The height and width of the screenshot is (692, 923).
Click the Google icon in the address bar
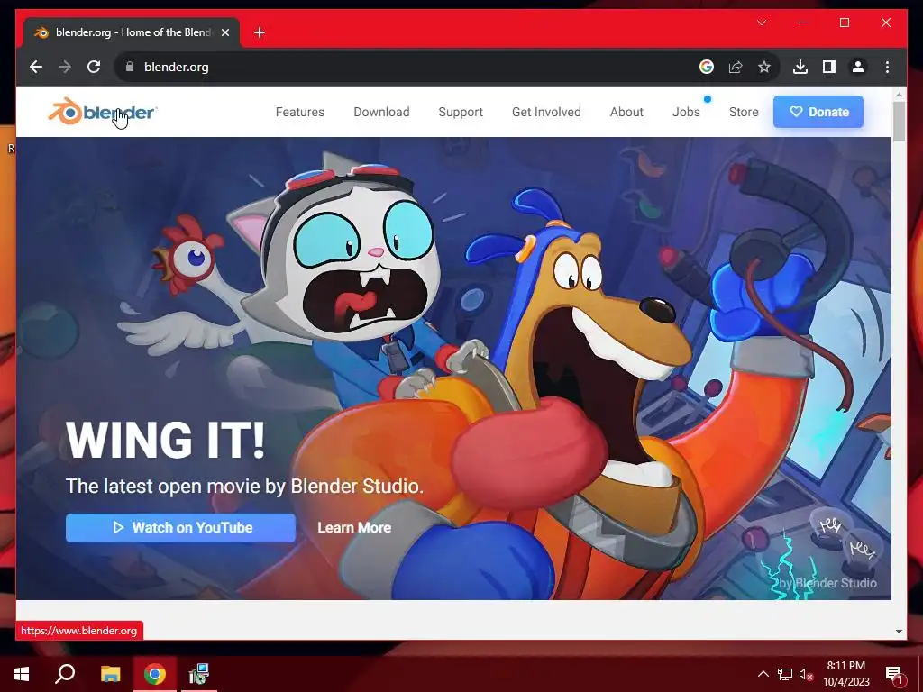(x=707, y=67)
